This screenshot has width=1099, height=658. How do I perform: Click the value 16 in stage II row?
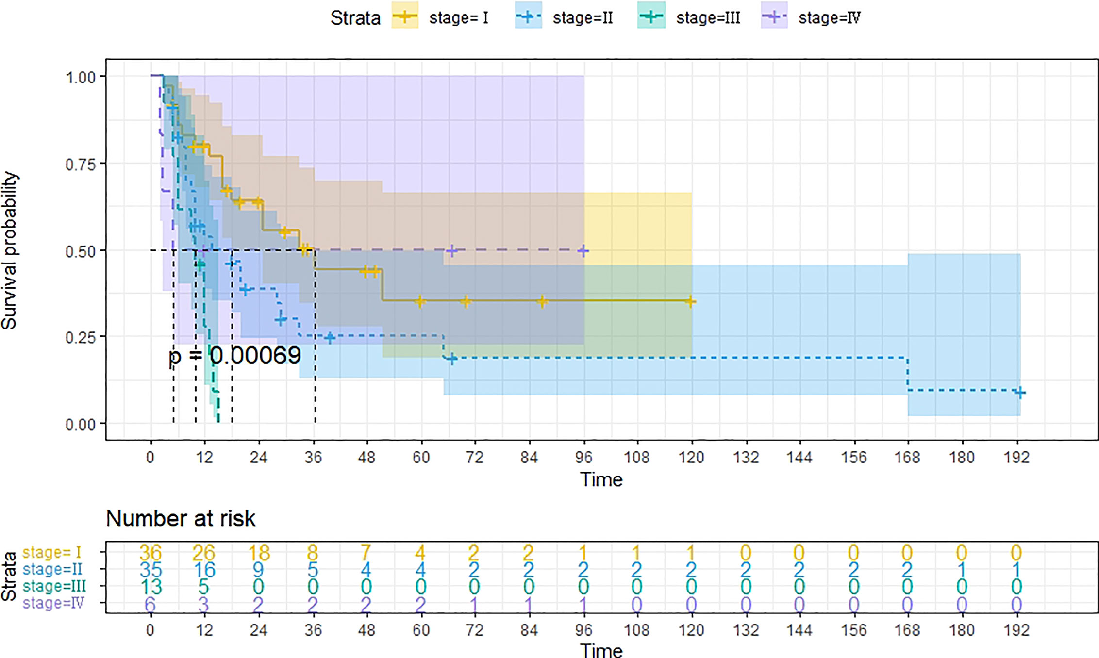click(x=204, y=570)
